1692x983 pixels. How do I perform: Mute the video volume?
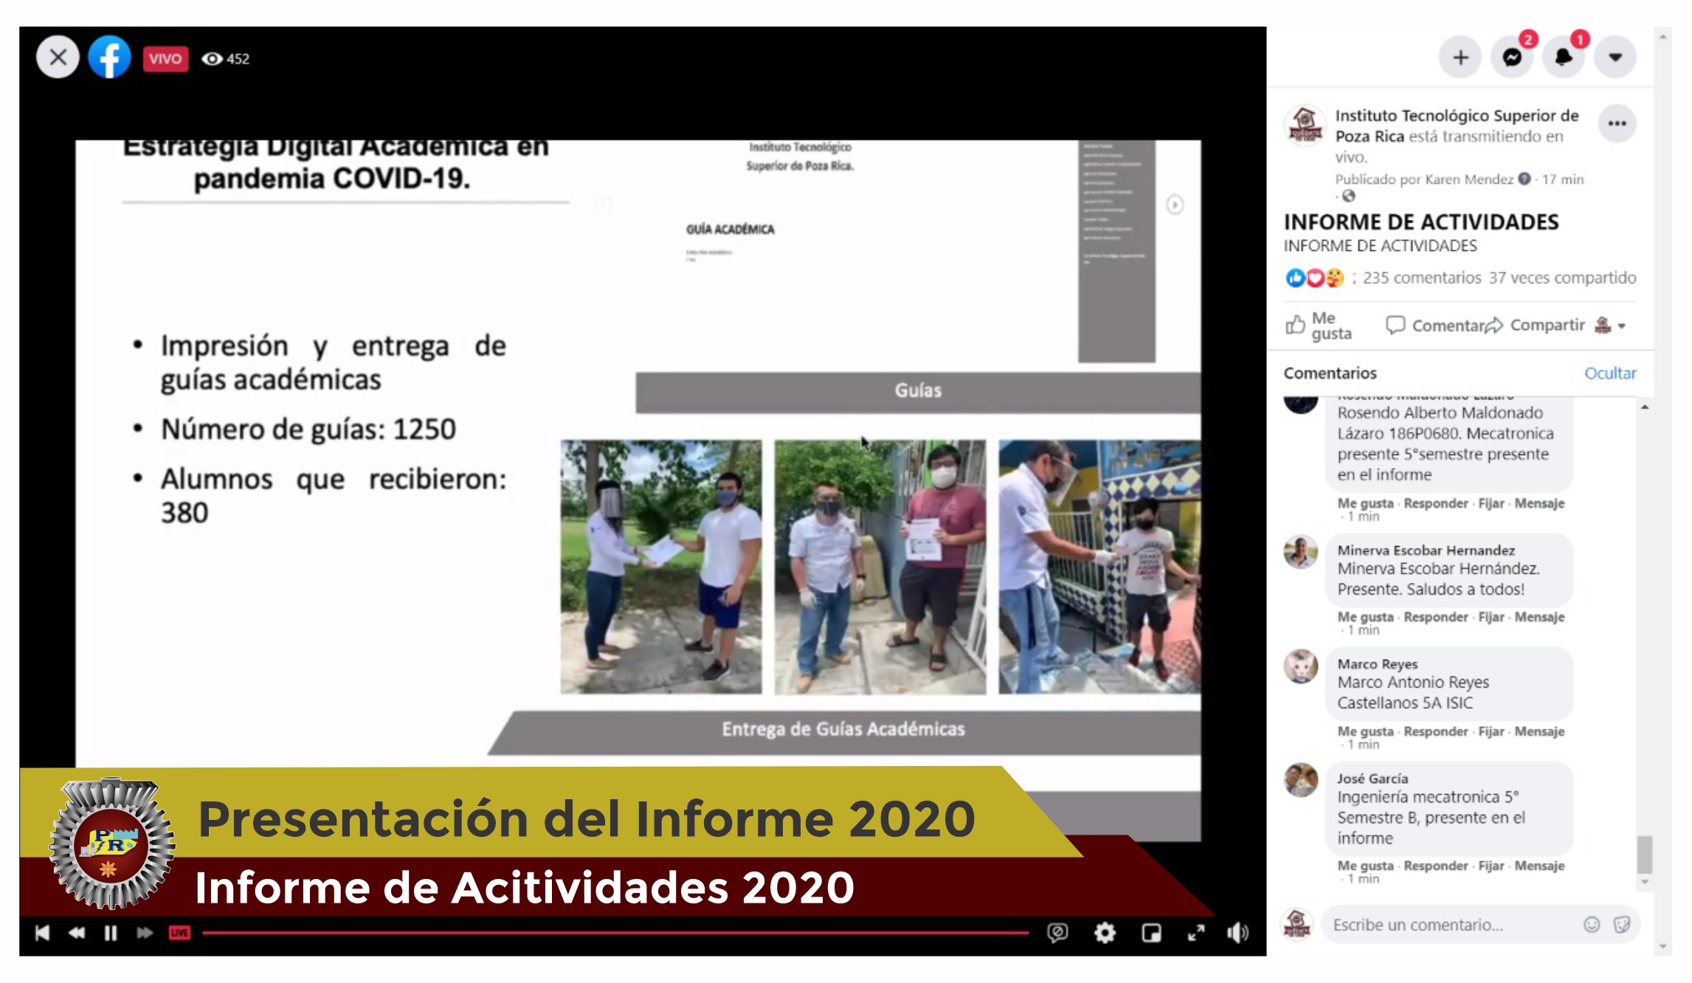pyautogui.click(x=1237, y=933)
